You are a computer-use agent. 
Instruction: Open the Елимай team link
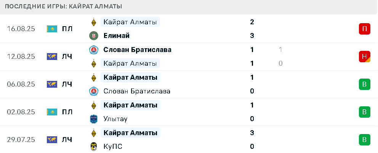point(117,36)
